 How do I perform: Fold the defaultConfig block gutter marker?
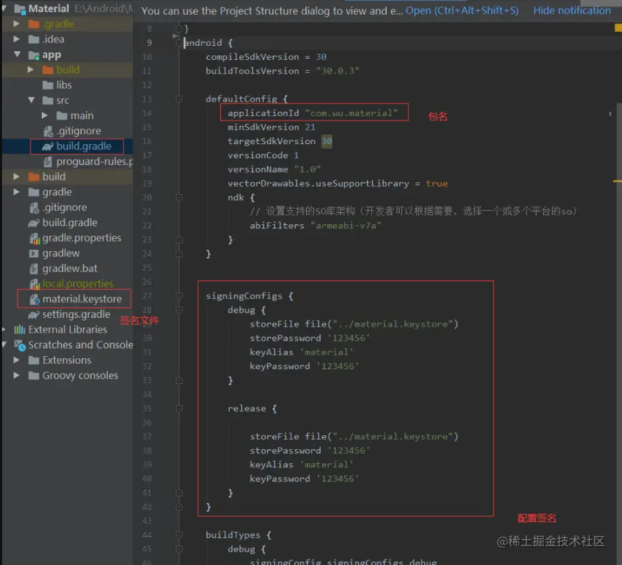[x=179, y=99]
